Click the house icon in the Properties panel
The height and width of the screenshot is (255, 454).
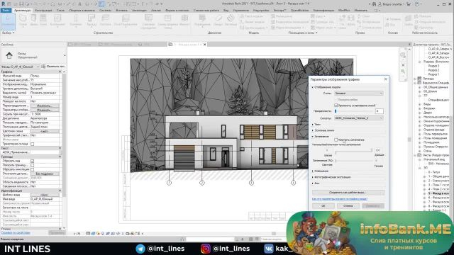pyautogui.click(x=9, y=55)
